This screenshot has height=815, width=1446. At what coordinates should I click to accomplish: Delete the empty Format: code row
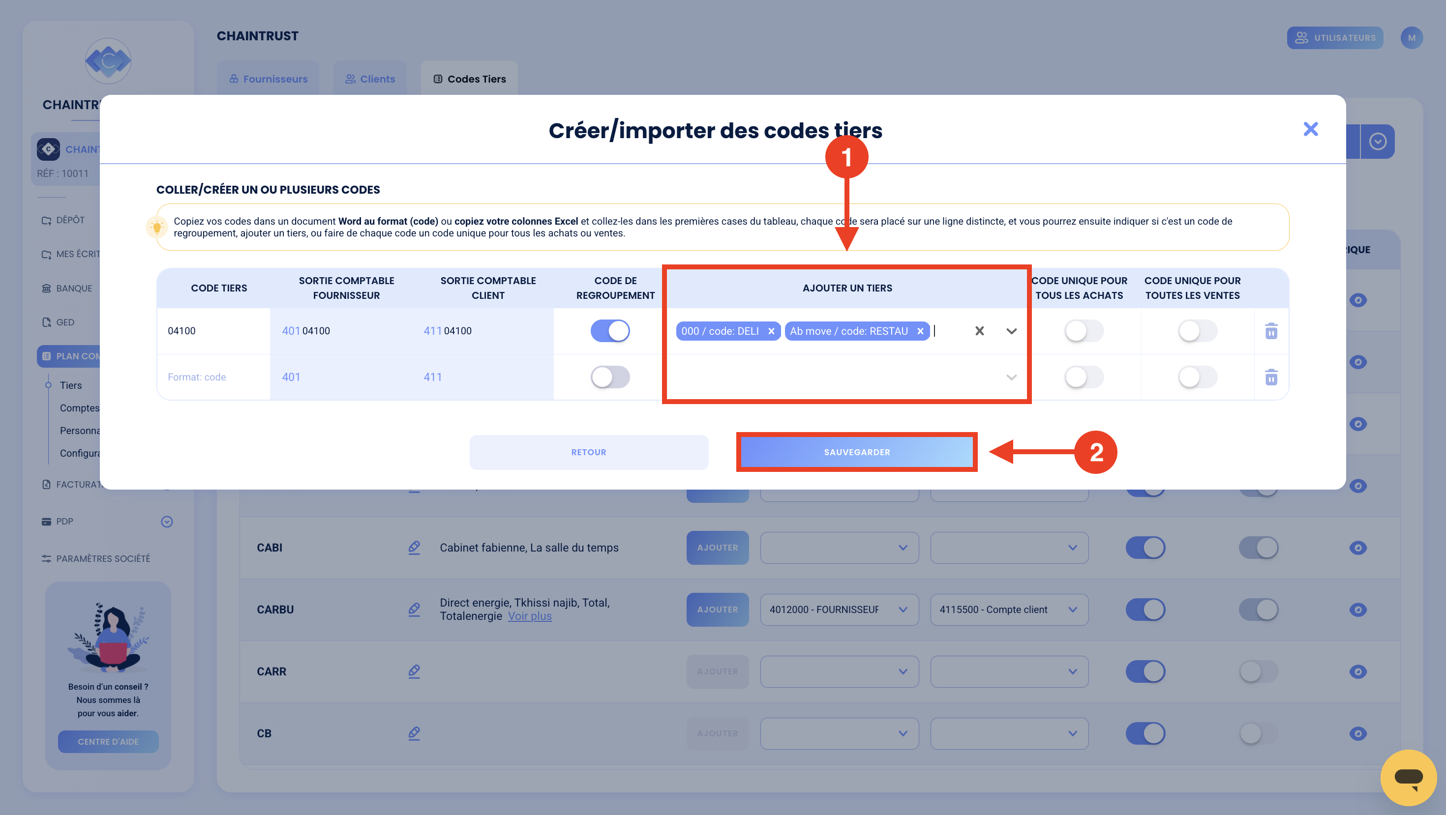[1271, 377]
